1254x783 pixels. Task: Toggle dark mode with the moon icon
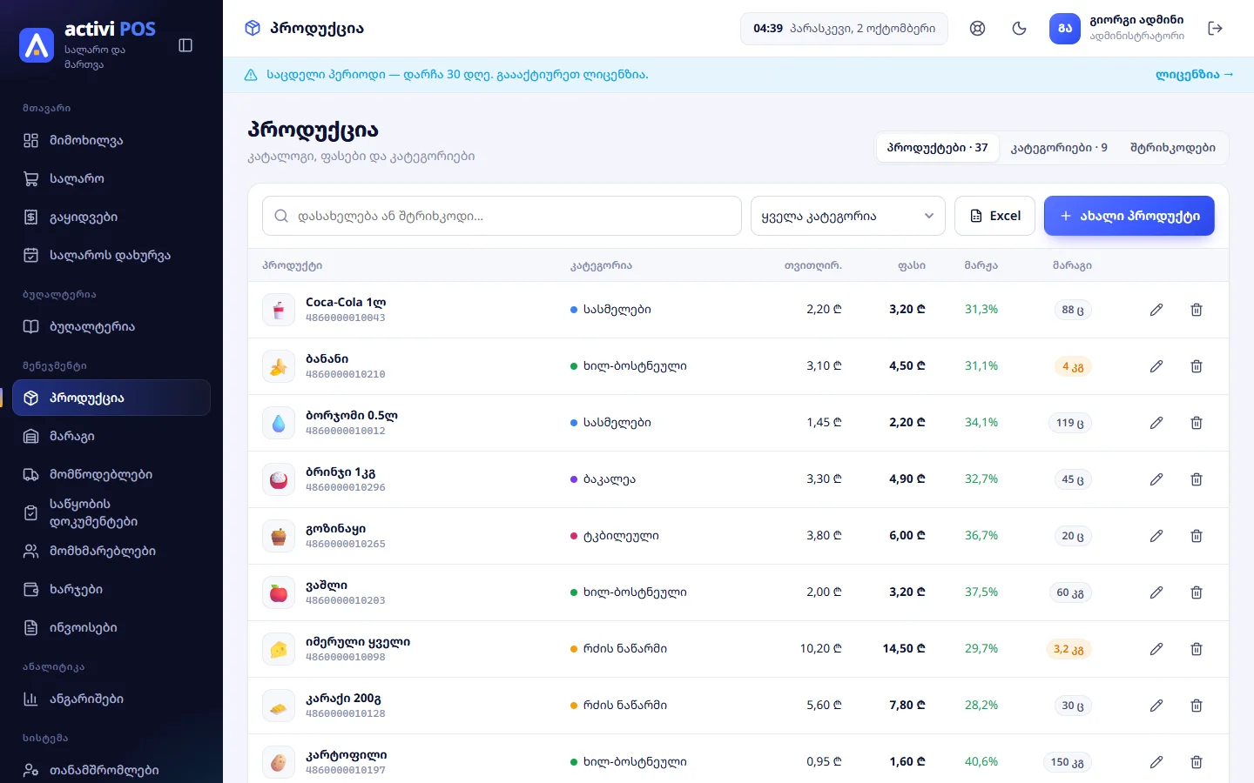pos(1020,29)
